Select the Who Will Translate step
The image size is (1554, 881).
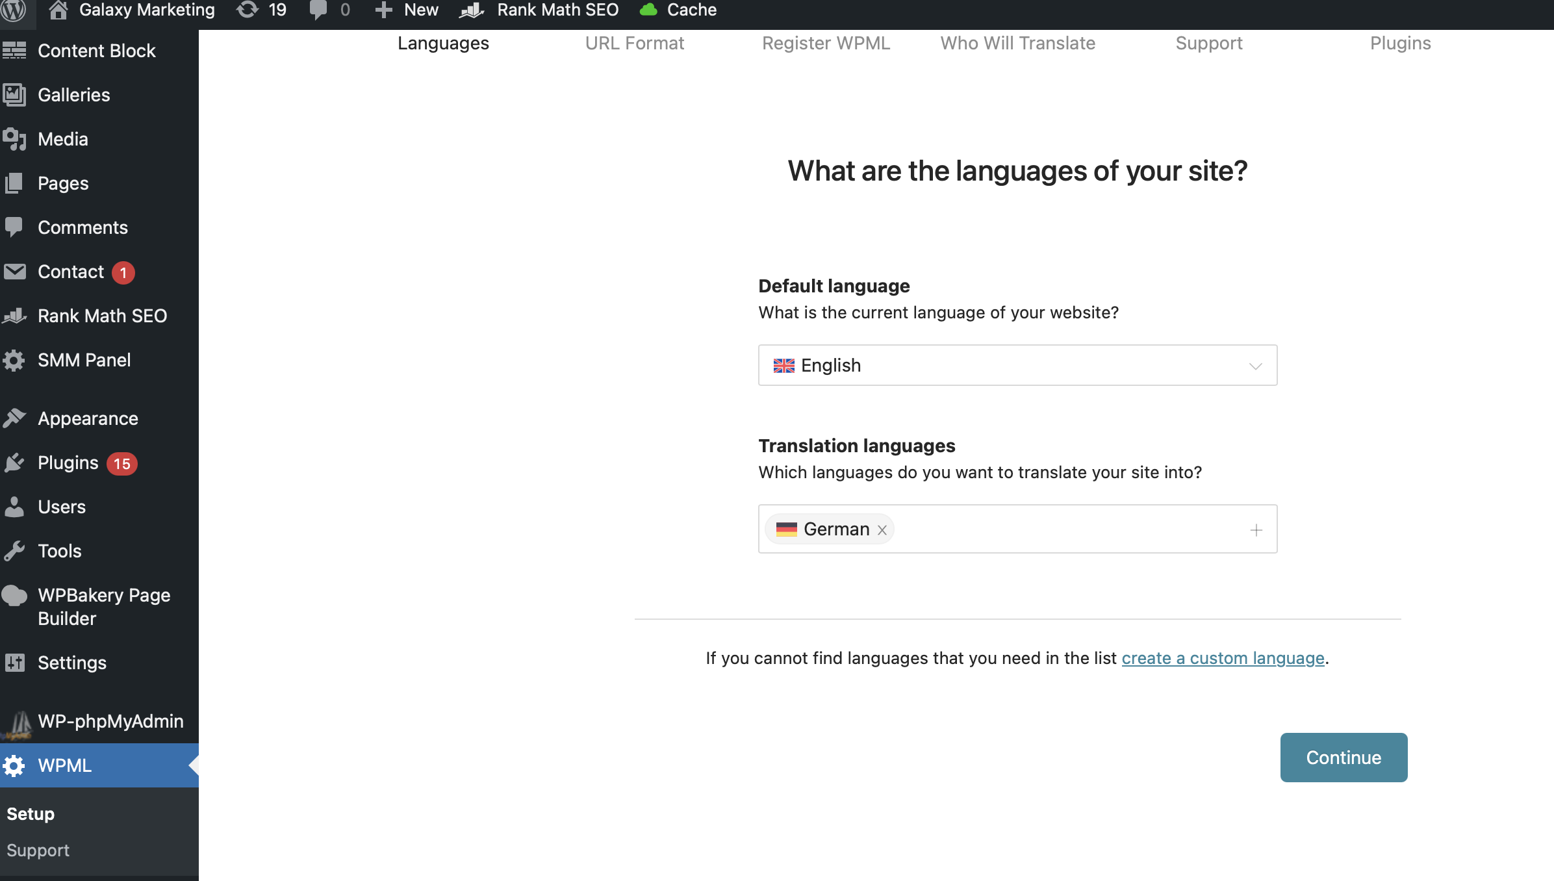(1018, 43)
